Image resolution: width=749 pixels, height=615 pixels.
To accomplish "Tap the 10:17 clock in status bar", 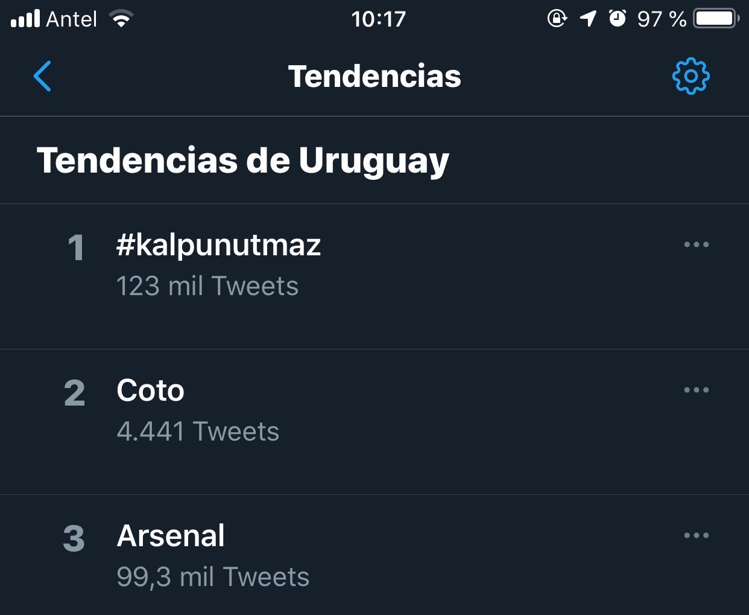I will coord(378,19).
